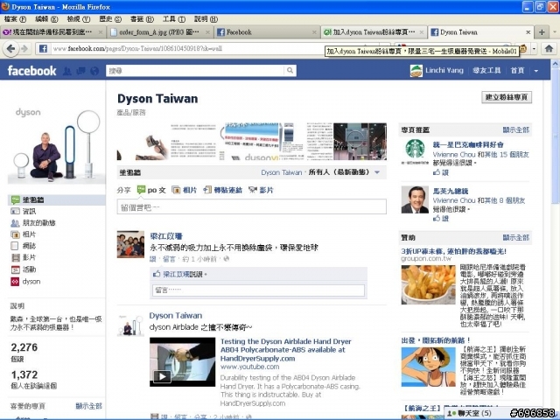This screenshot has width=560, height=420.
Task: Click the 相片 photo share icon in composer
Action: [176, 190]
